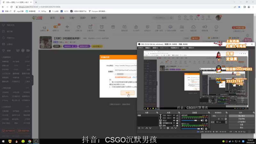Add a scene transition with plus icon
The image size is (256, 144).
click(x=219, y=119)
